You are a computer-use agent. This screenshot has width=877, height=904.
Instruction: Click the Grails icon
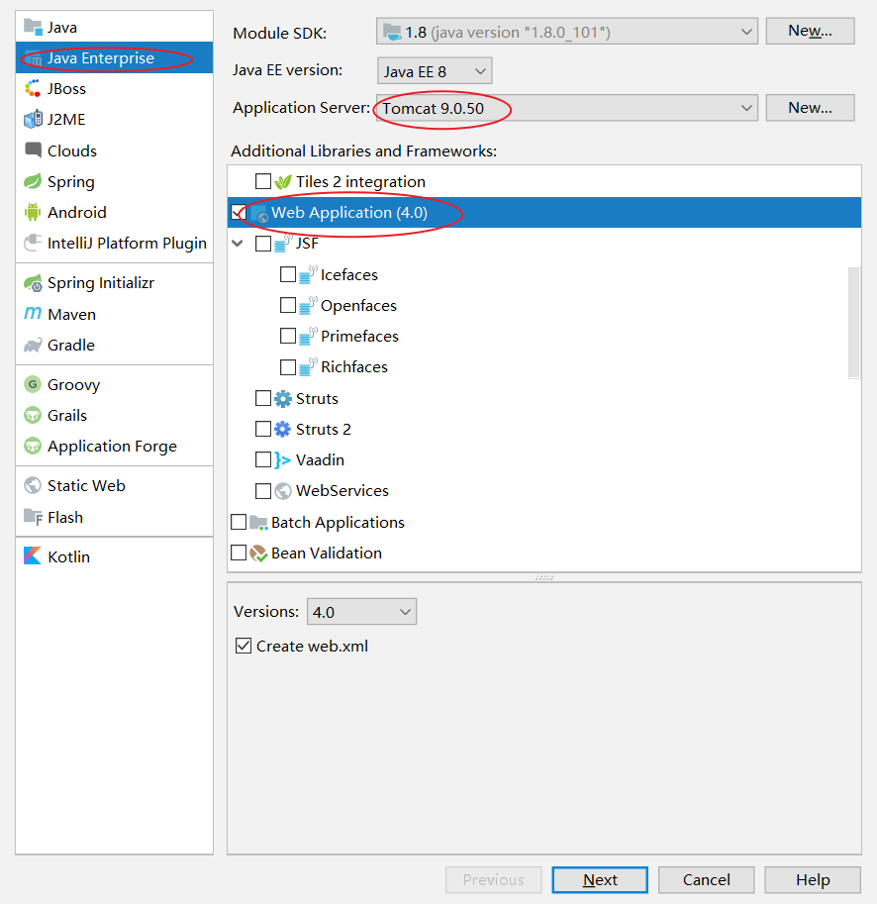pyautogui.click(x=33, y=415)
